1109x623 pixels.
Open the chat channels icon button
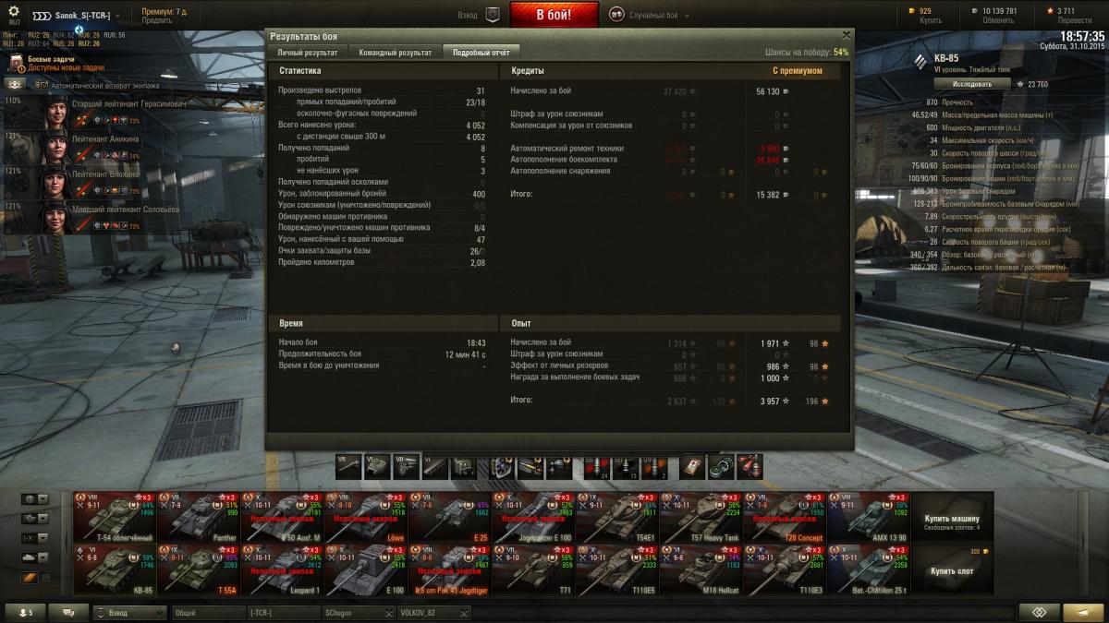pyautogui.click(x=67, y=613)
